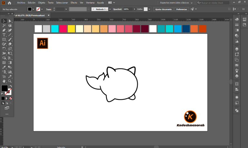Select the Mesh tool
Image resolution: width=248 pixels, height=148 pixels.
(4, 62)
